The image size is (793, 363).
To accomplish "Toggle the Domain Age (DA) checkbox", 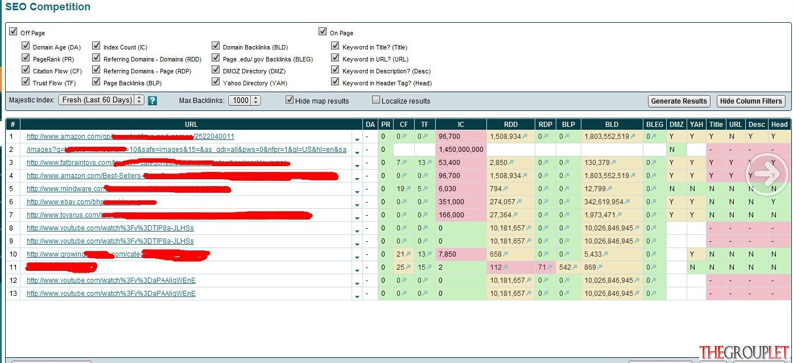I will click(x=26, y=47).
